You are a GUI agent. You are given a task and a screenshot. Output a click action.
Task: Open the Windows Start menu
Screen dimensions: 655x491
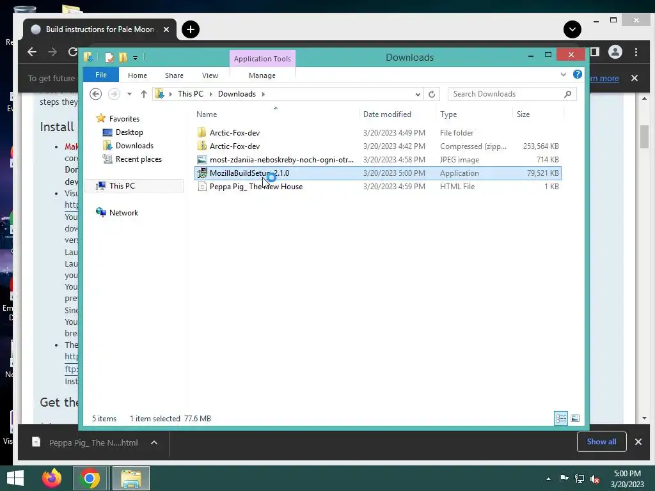coord(15,478)
